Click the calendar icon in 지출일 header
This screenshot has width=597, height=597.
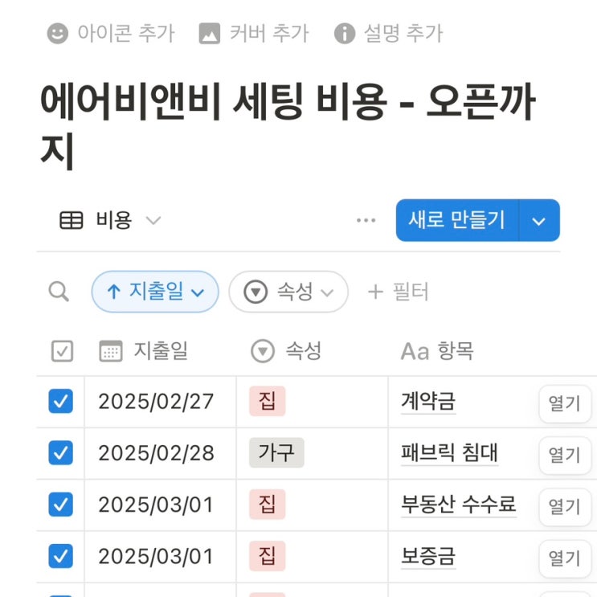click(111, 351)
